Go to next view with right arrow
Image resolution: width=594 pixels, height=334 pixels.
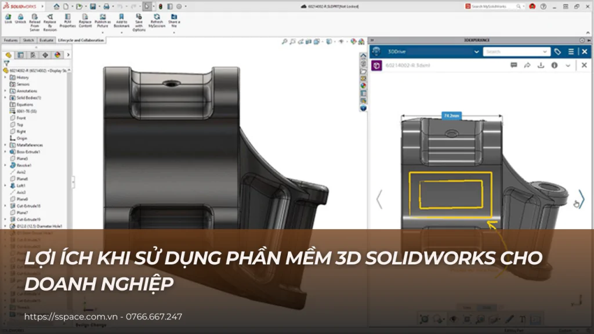(581, 199)
